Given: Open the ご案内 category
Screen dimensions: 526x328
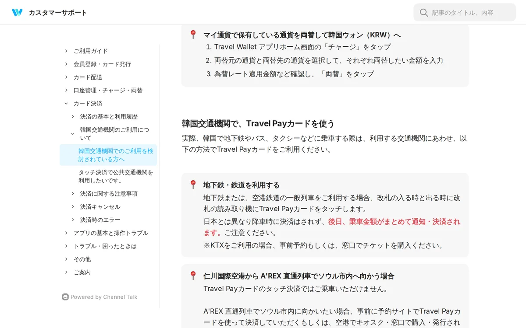Looking at the screenshot, I should coord(82,272).
